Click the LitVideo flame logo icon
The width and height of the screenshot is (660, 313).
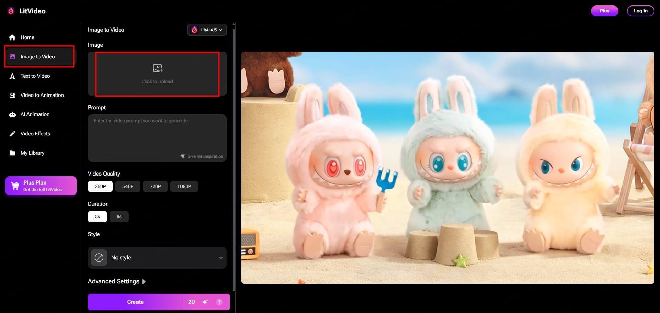click(11, 11)
